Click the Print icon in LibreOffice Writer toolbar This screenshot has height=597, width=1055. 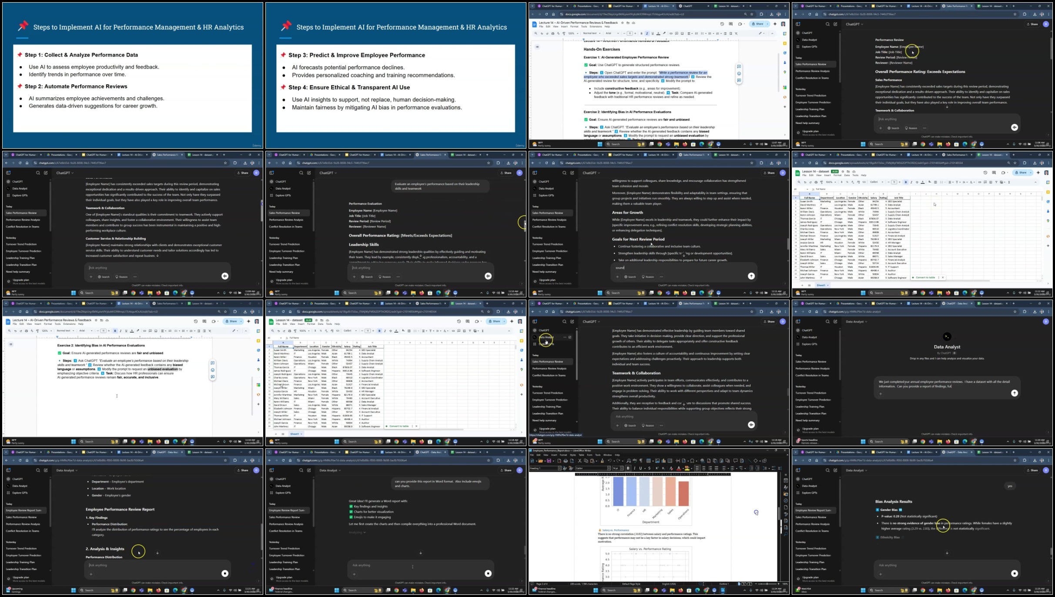(x=566, y=461)
